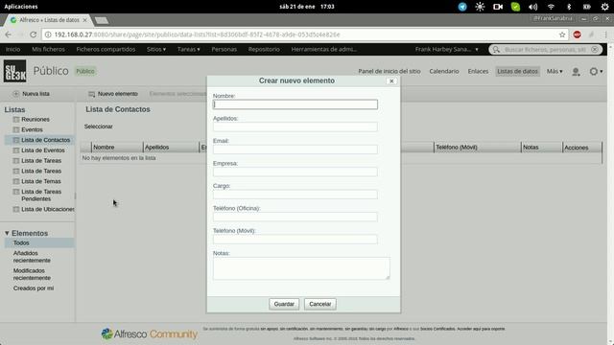This screenshot has height=345, width=614.
Task: Filter by Modificados recientemente
Action: 32,274
